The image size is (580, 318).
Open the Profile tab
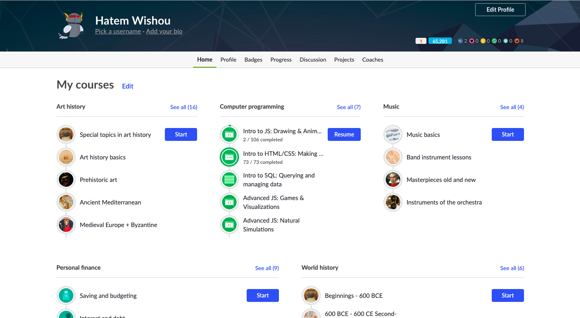(229, 60)
